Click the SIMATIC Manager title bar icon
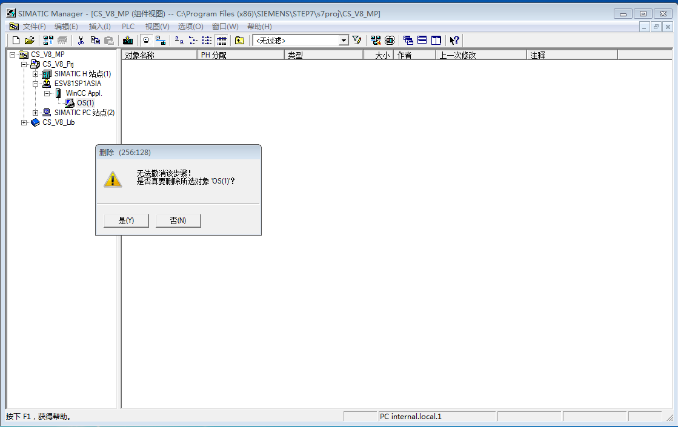Image resolution: width=678 pixels, height=427 pixels. pos(11,13)
